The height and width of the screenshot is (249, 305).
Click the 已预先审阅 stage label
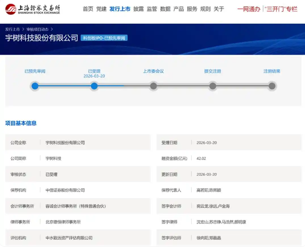35,71
